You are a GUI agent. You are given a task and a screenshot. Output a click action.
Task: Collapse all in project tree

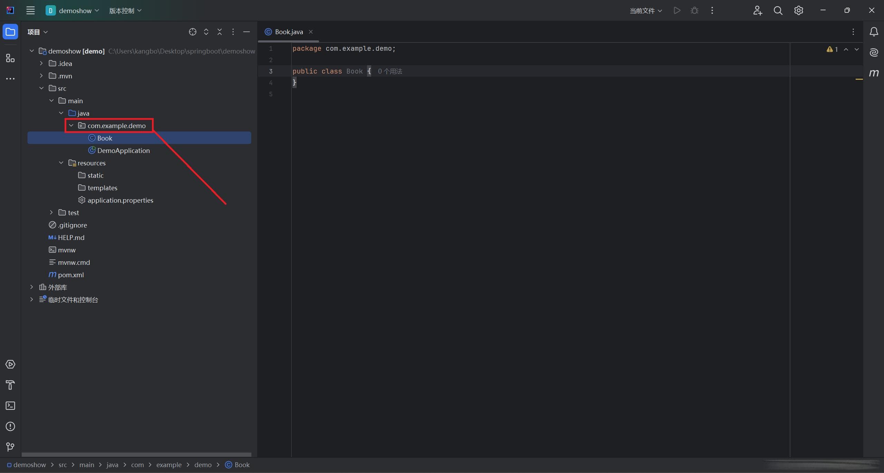(220, 32)
